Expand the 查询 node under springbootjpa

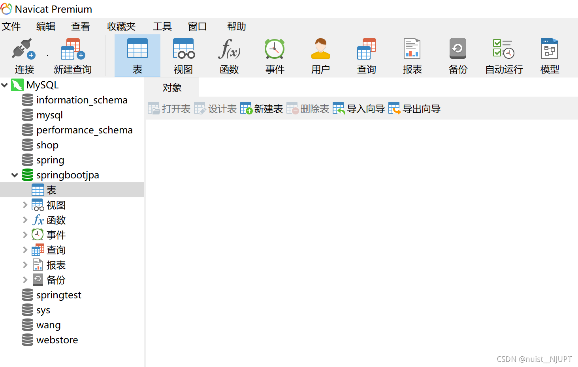coord(25,250)
